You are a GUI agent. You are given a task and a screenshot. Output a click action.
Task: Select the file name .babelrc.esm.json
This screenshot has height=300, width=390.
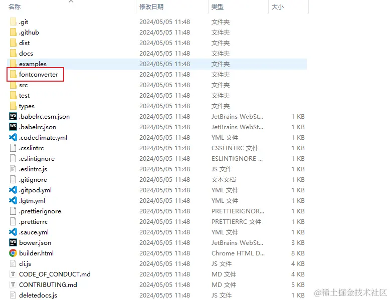coord(44,116)
